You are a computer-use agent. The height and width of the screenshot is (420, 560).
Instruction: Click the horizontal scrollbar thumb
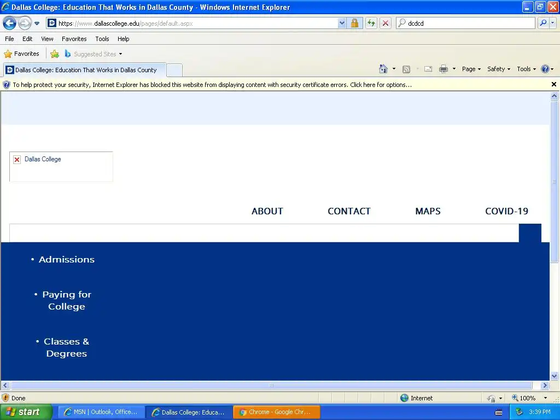click(271, 386)
